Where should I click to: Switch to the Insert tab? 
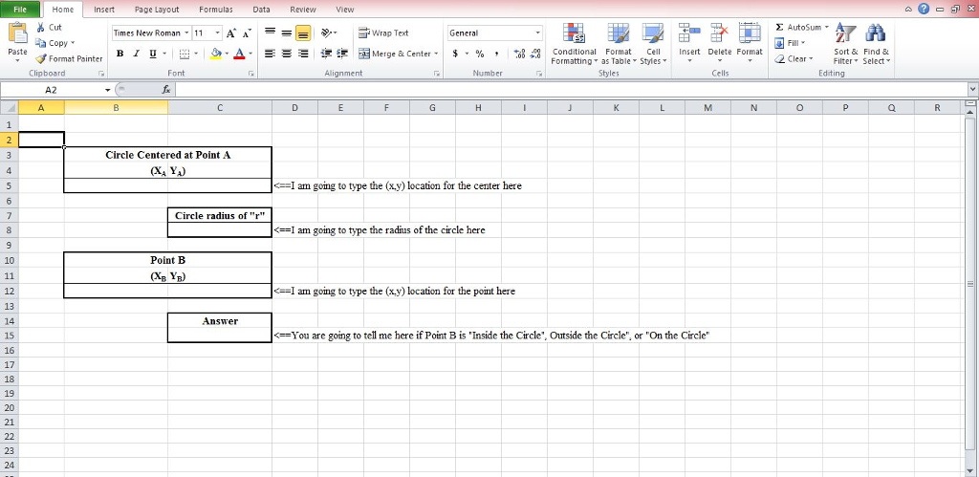104,10
